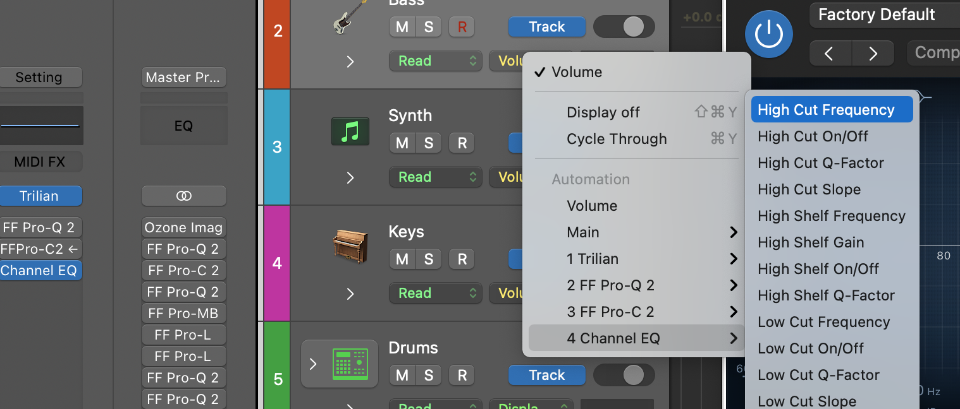Select the Trilian instrument slot

pos(39,196)
